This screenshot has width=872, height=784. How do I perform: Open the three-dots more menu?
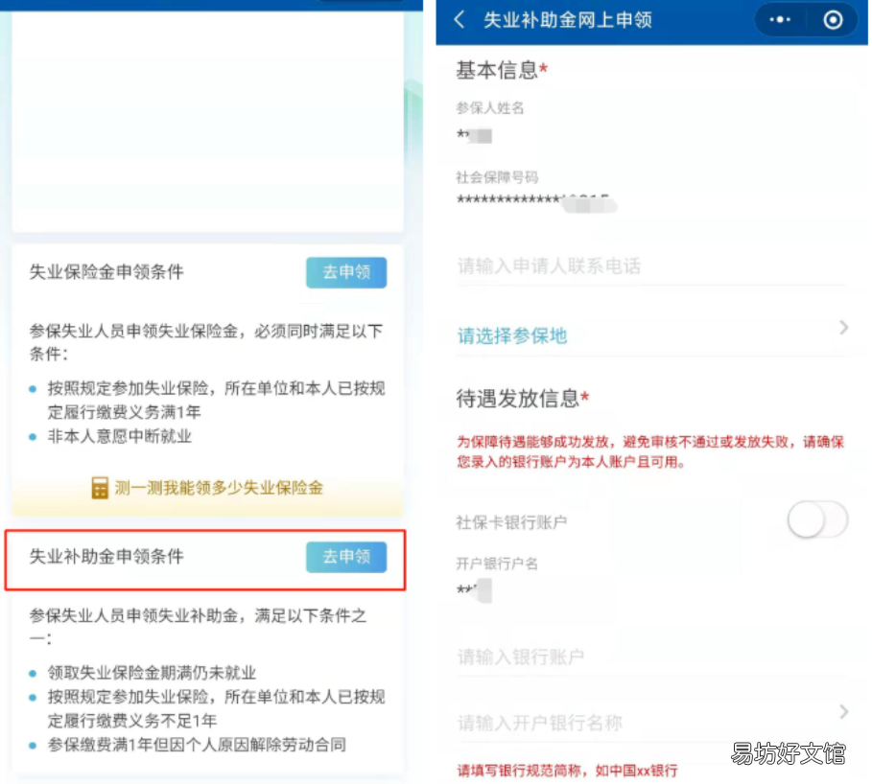[779, 20]
